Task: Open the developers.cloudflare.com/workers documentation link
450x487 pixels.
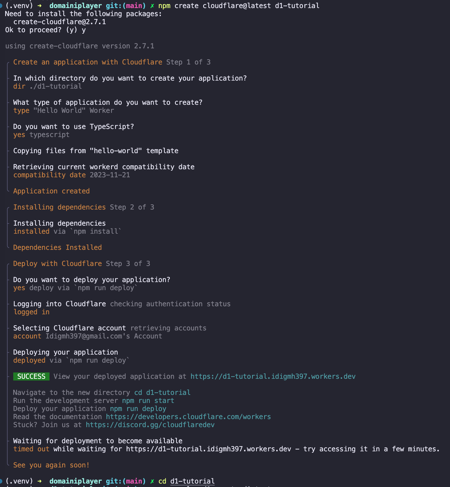Action: [x=188, y=417]
